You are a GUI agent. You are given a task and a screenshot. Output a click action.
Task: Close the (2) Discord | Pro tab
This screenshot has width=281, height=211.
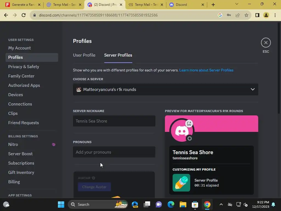coord(121,5)
